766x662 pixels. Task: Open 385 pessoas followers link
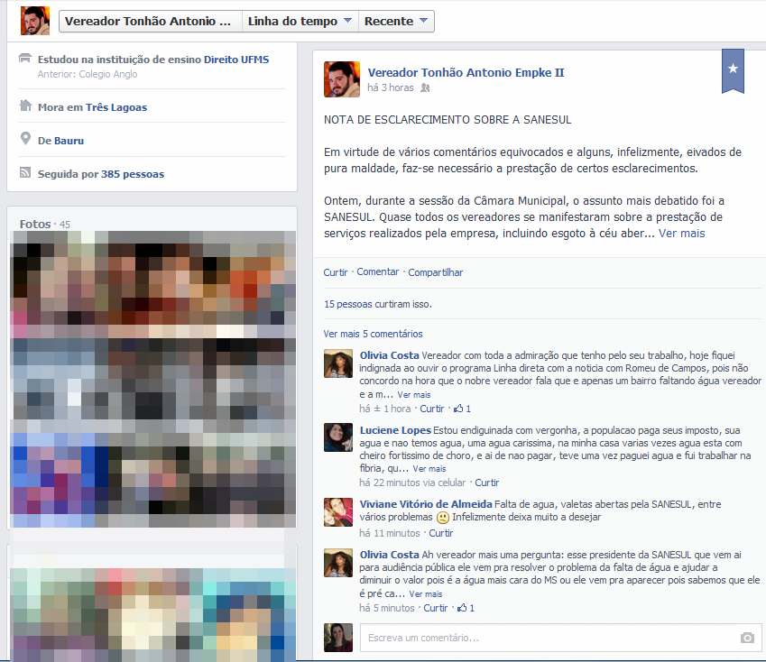[x=133, y=174]
